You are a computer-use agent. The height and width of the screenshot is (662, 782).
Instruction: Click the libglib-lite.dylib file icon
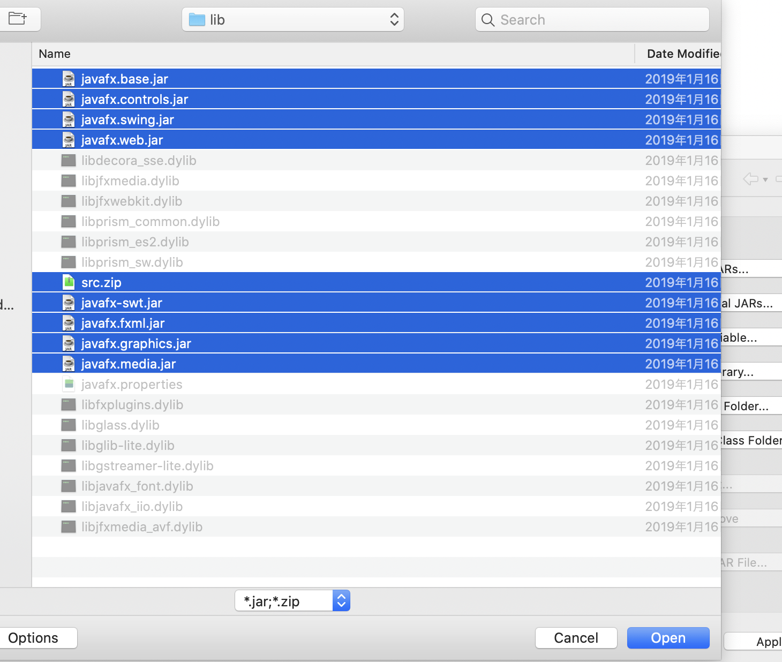pos(69,445)
